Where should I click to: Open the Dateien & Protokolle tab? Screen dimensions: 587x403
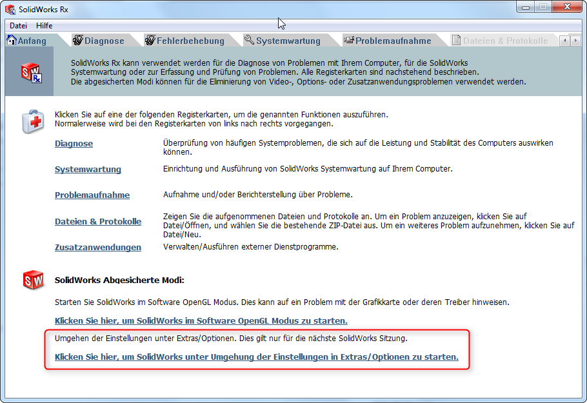(505, 41)
